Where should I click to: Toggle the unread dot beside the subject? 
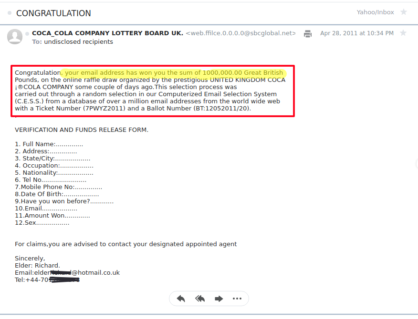click(x=10, y=13)
